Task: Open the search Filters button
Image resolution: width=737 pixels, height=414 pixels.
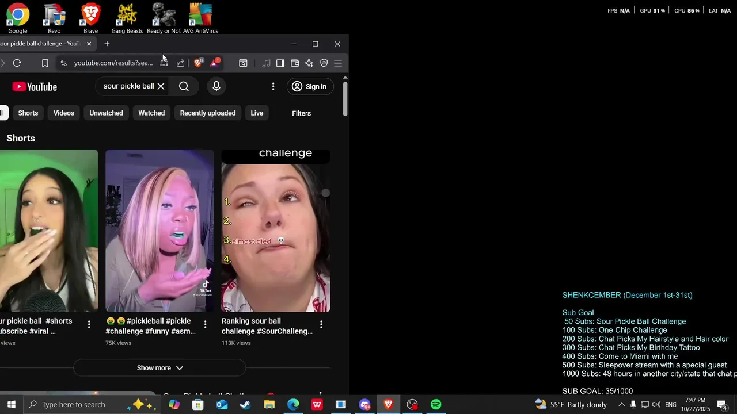Action: (301, 113)
